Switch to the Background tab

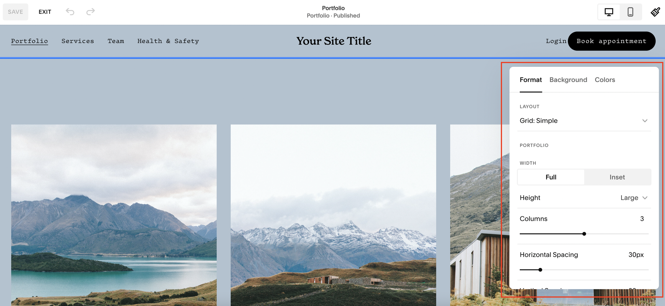[568, 80]
